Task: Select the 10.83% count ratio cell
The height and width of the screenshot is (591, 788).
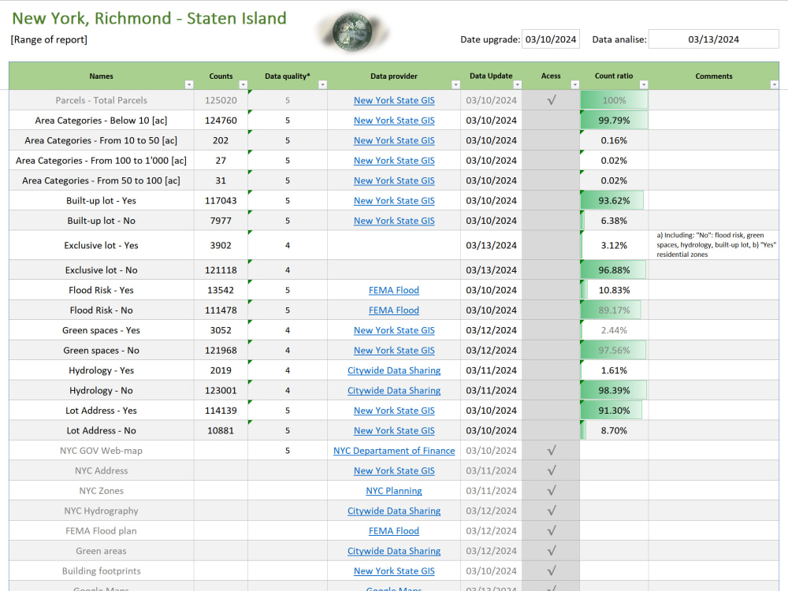Action: pos(614,290)
